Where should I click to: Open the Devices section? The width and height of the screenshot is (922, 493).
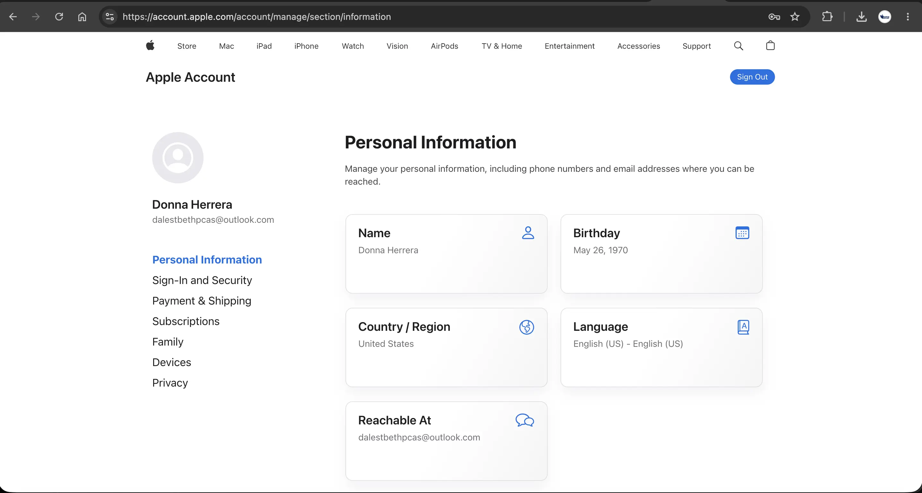[x=172, y=363]
